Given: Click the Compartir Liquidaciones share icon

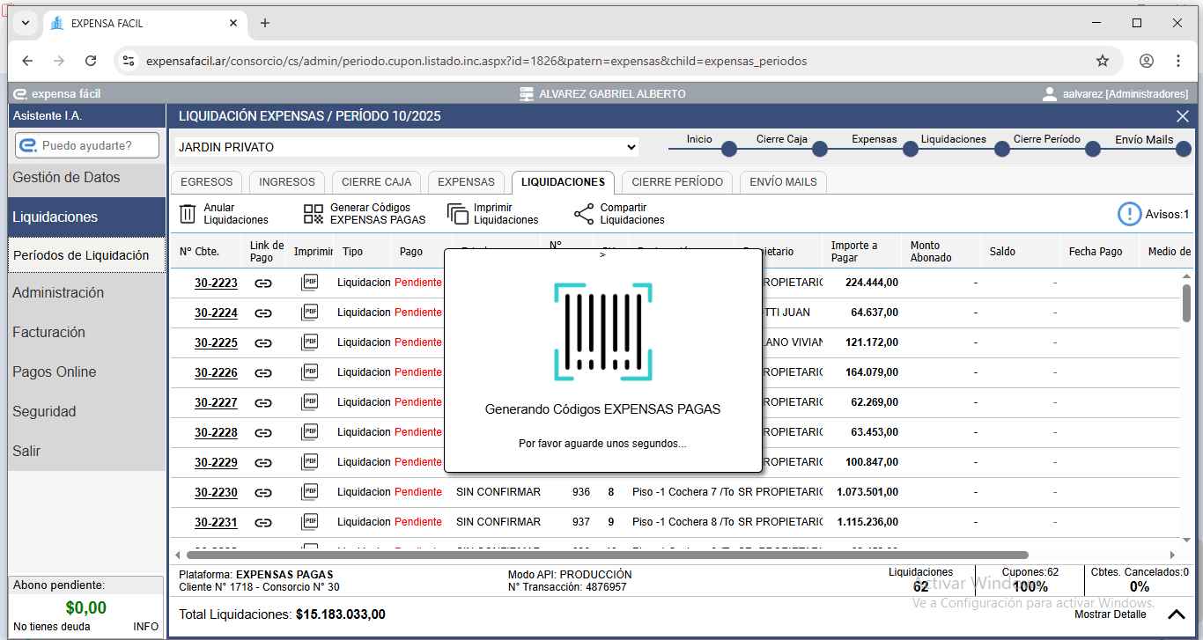Looking at the screenshot, I should pos(584,214).
